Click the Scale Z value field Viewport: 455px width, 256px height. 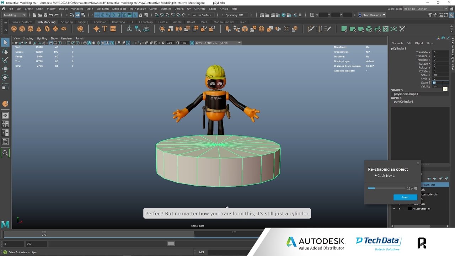click(440, 82)
